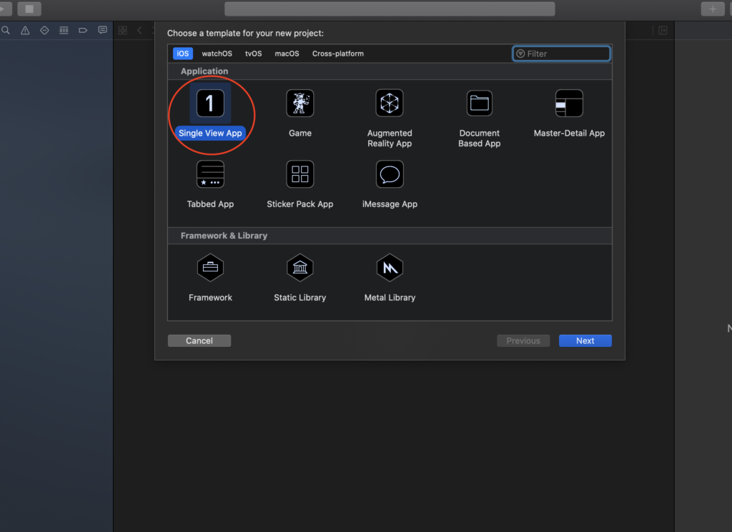732x532 pixels.
Task: Choose the Master-Detail App template
Action: [569, 104]
